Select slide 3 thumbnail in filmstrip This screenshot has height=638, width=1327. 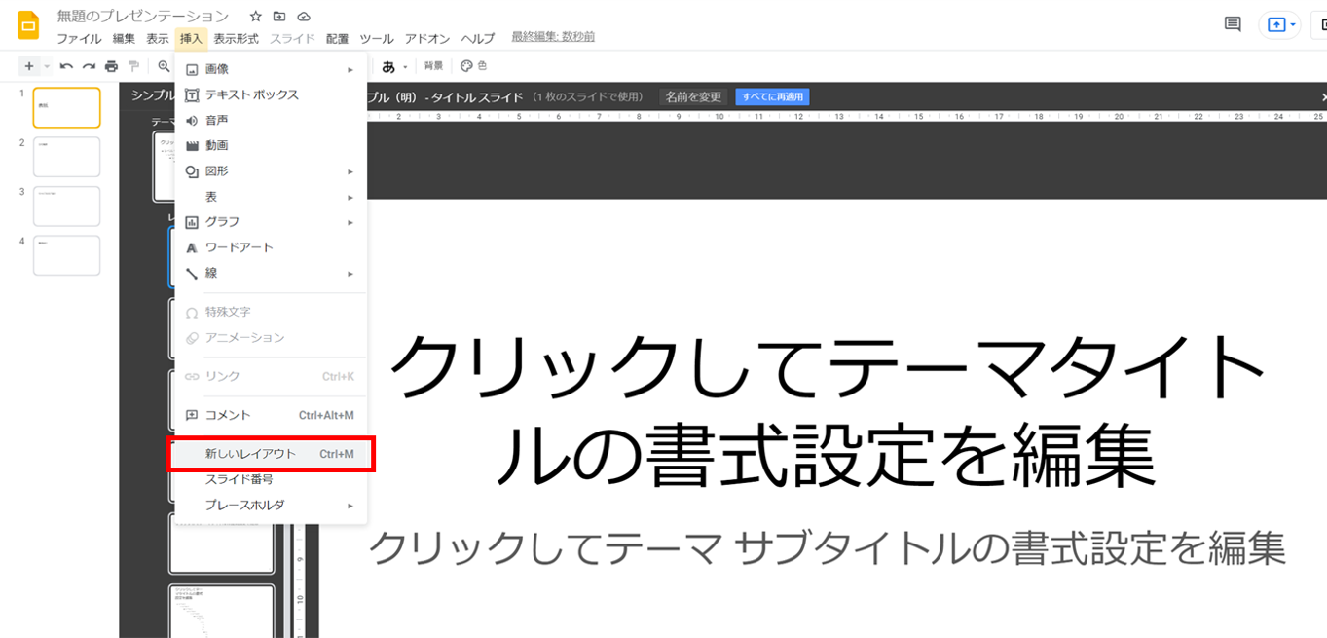[x=66, y=206]
